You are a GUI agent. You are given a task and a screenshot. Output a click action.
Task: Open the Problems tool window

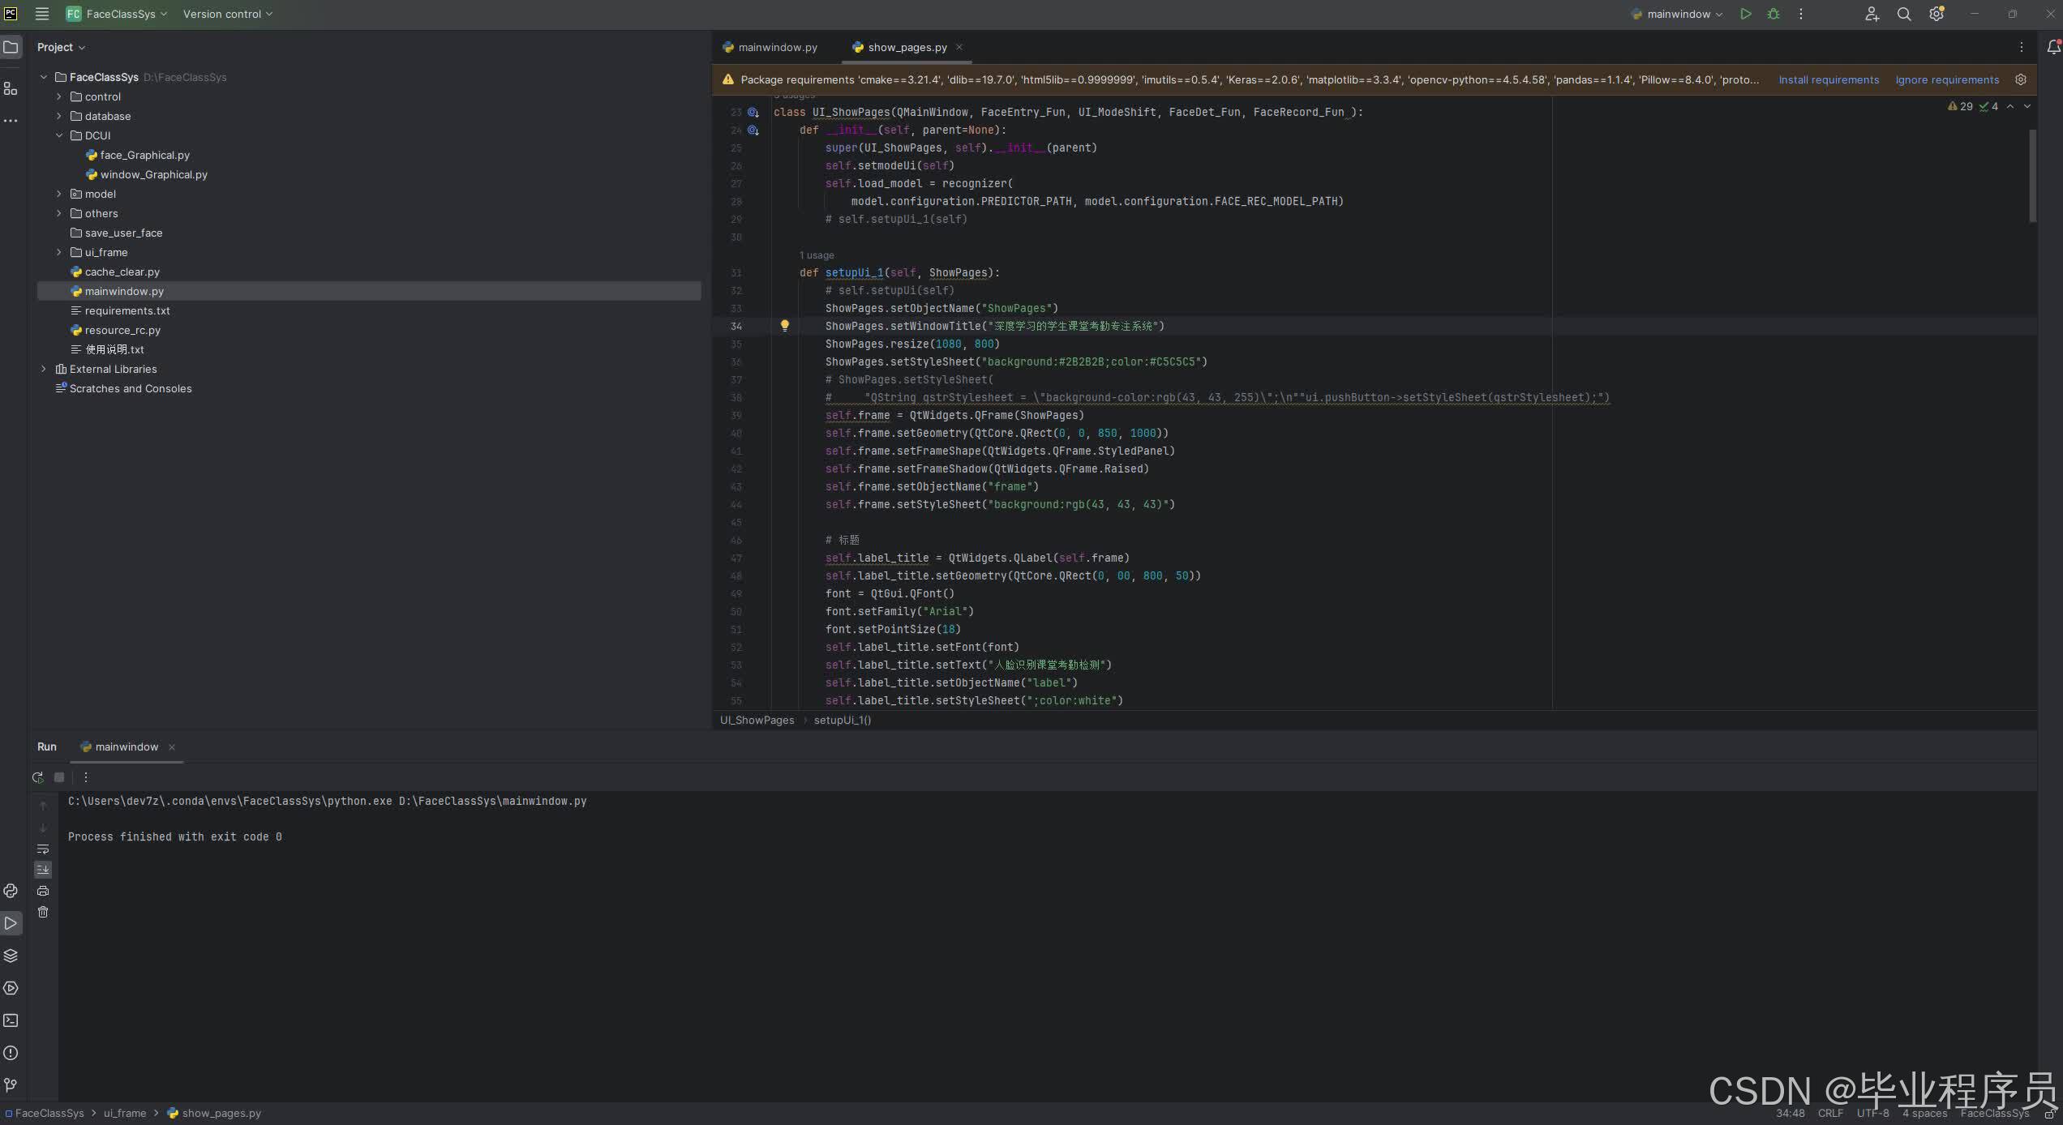[x=11, y=1053]
